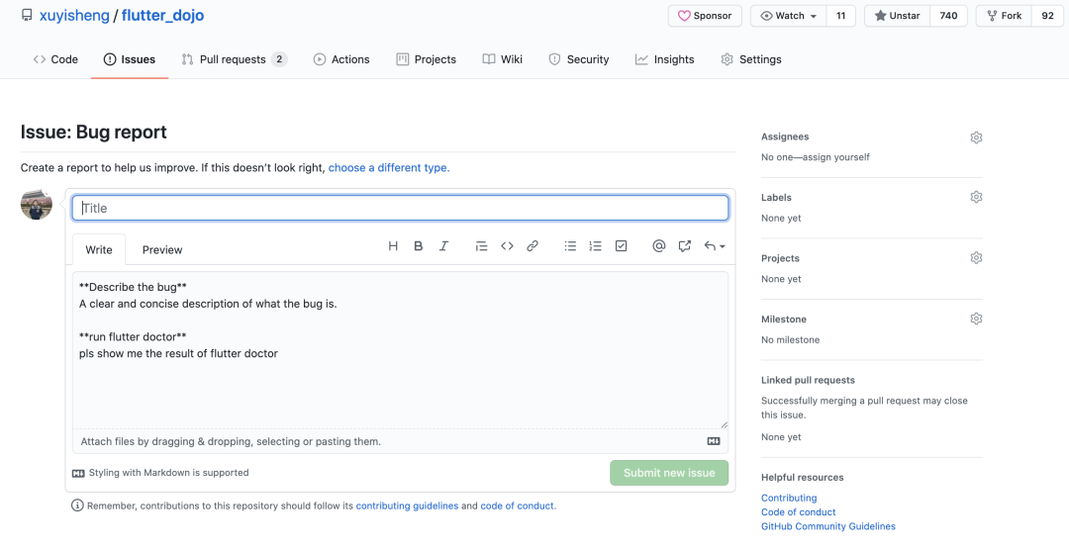Open the Security tab
Viewport: 1069px width, 551px height.
(x=579, y=59)
